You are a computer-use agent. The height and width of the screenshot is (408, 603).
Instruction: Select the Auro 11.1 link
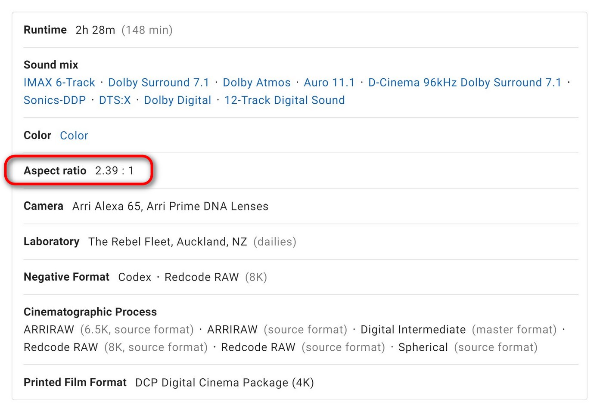tap(329, 83)
